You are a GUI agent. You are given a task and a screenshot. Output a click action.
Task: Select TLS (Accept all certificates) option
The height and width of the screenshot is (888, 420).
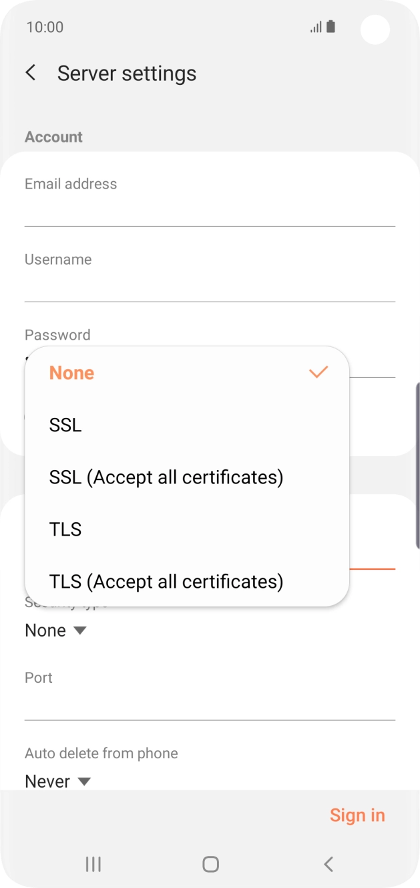coord(166,582)
